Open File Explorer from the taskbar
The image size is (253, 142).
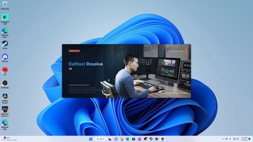point(122,139)
